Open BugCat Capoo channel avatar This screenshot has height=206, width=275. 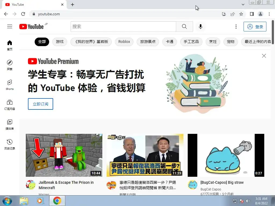pos(192,185)
